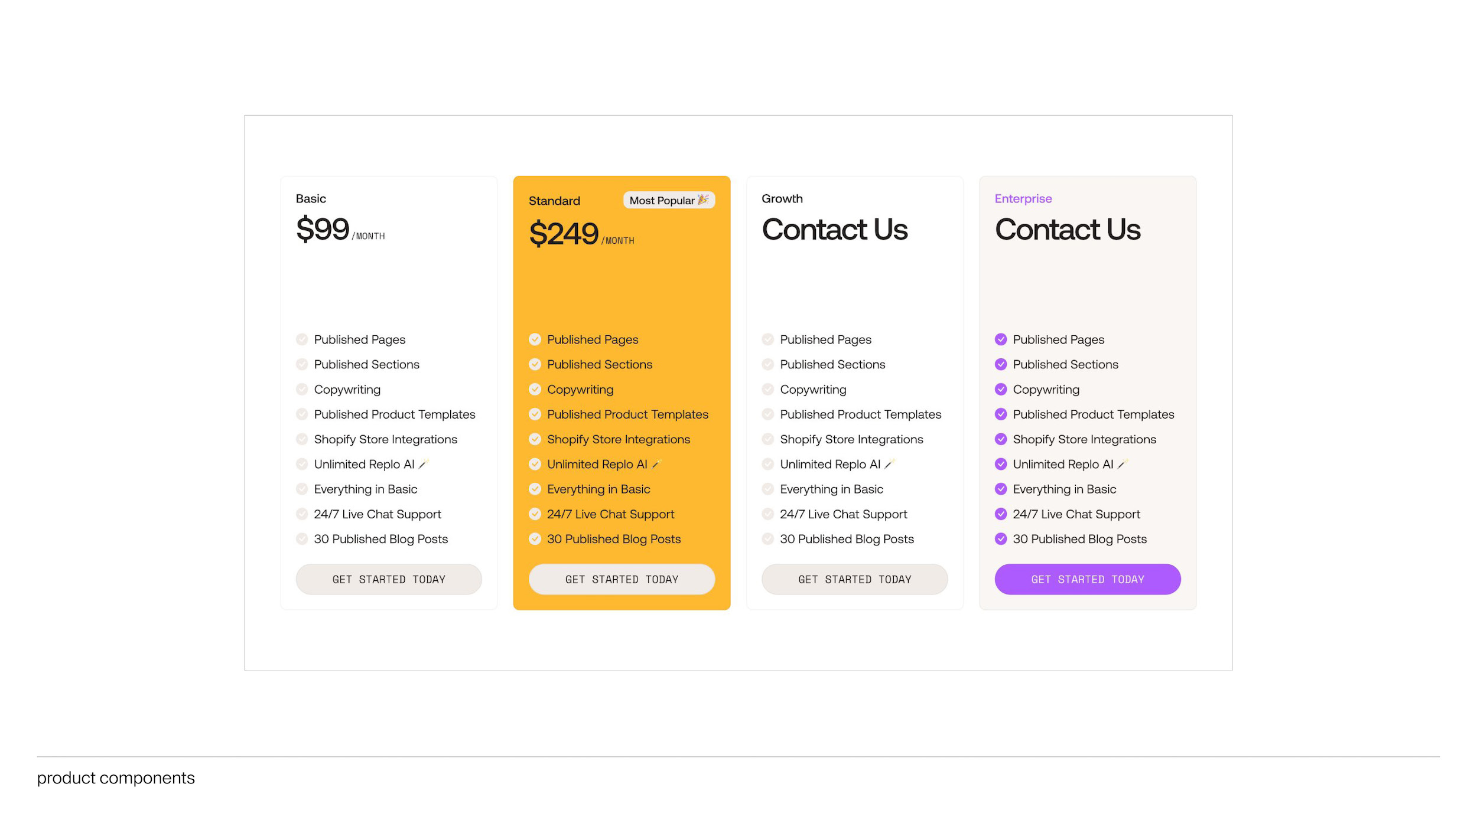Click the Most Popular badge
Image resolution: width=1477 pixels, height=830 pixels.
point(669,200)
